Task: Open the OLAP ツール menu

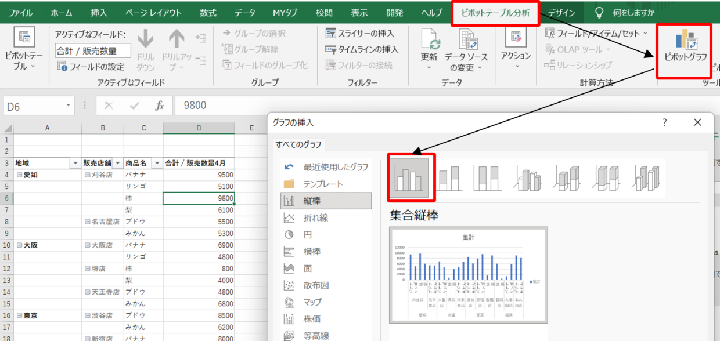Action: coord(578,49)
